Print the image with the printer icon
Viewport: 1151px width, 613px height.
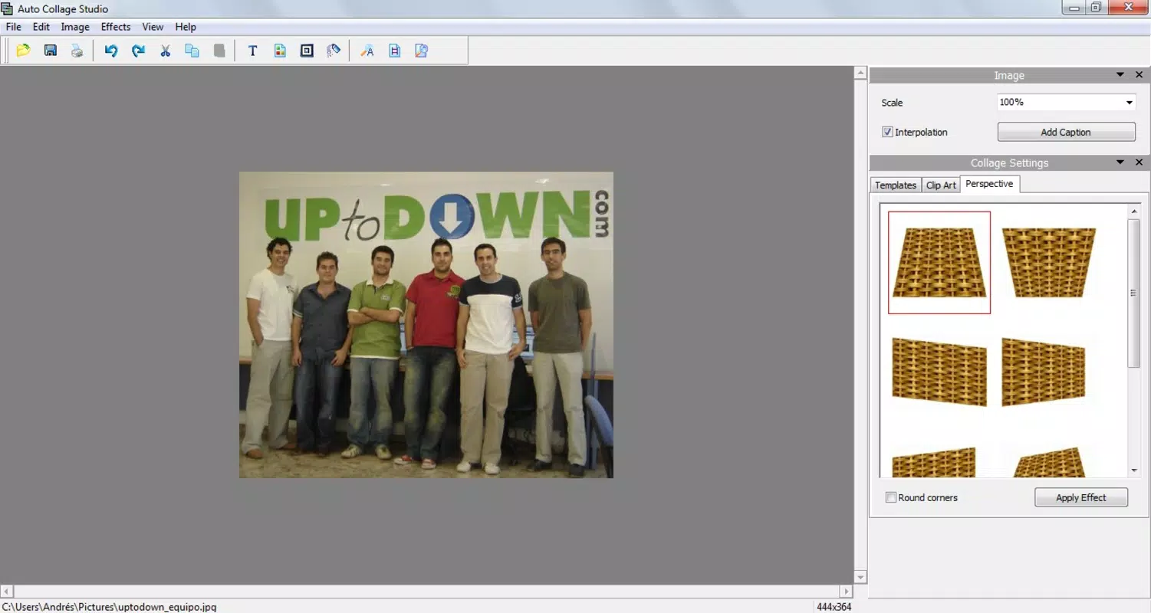[x=77, y=51]
